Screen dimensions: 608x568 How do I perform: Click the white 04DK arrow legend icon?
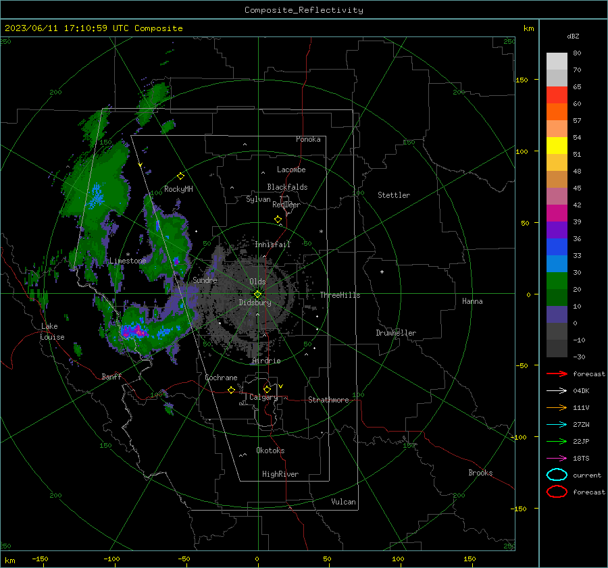tap(557, 390)
